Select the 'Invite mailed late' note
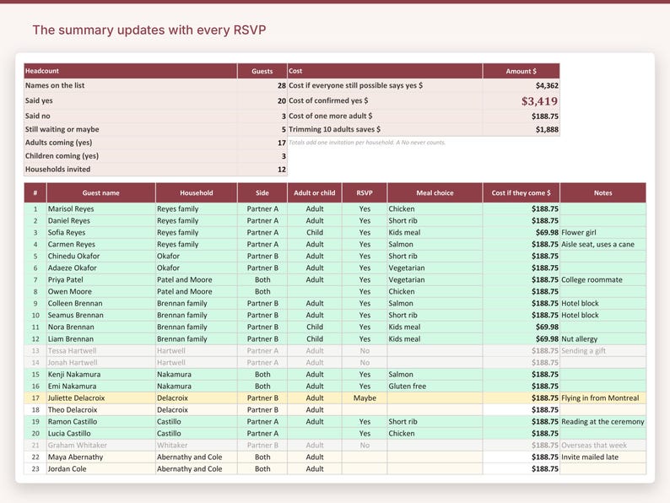670x503 pixels. click(590, 457)
